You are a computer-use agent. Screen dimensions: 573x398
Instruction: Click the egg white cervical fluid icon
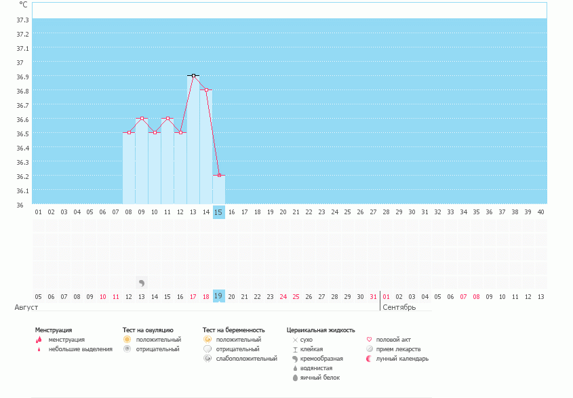click(295, 378)
